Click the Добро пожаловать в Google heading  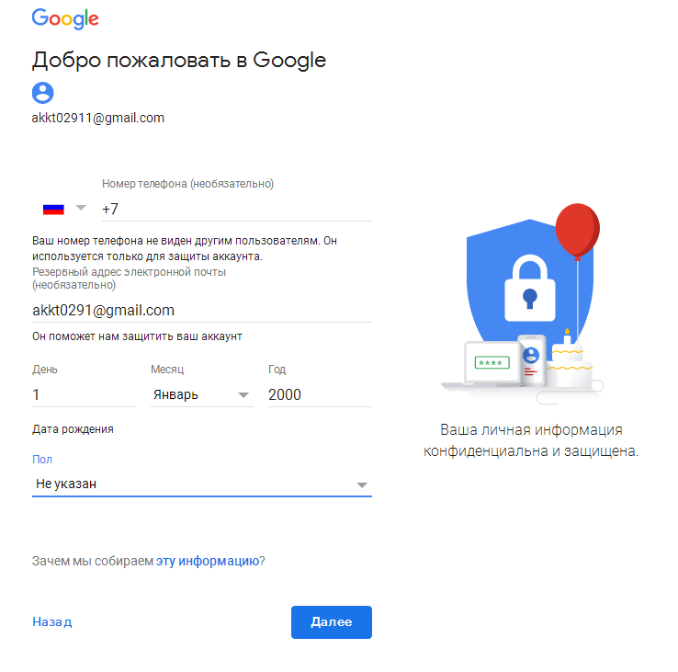(x=179, y=60)
